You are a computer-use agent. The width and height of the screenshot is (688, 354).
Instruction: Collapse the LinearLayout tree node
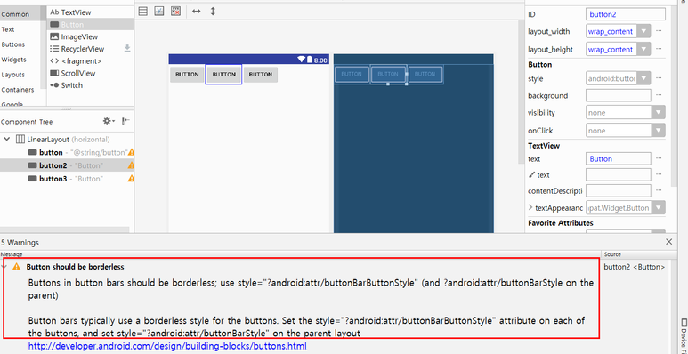7,139
